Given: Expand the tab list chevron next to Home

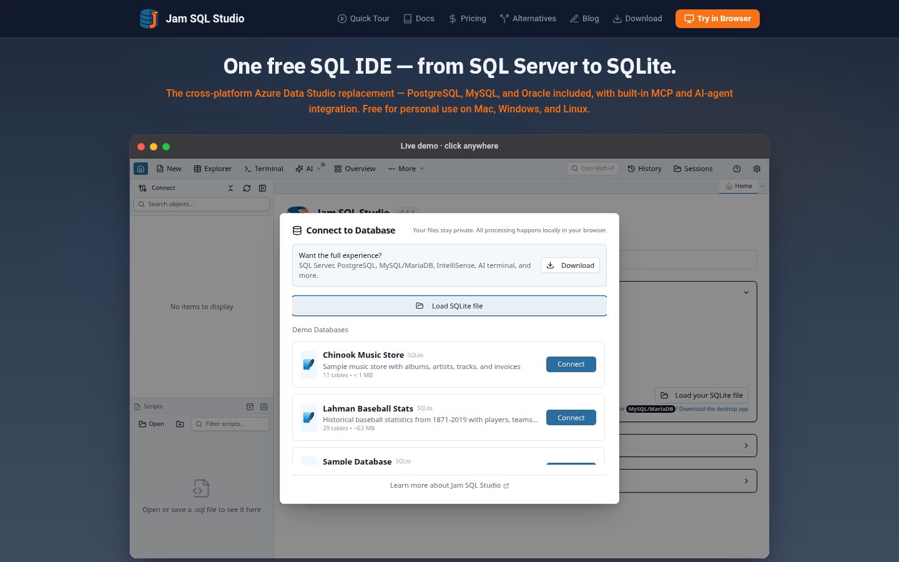Looking at the screenshot, I should coord(763,186).
